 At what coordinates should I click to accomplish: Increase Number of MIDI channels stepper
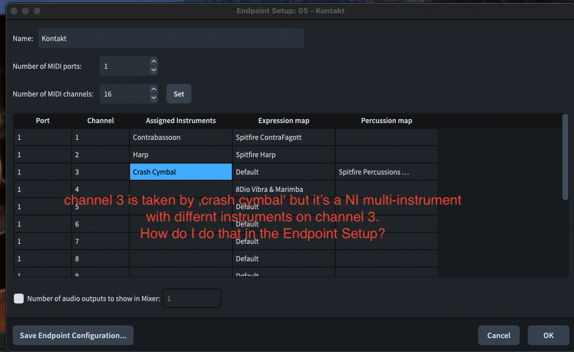pos(153,89)
